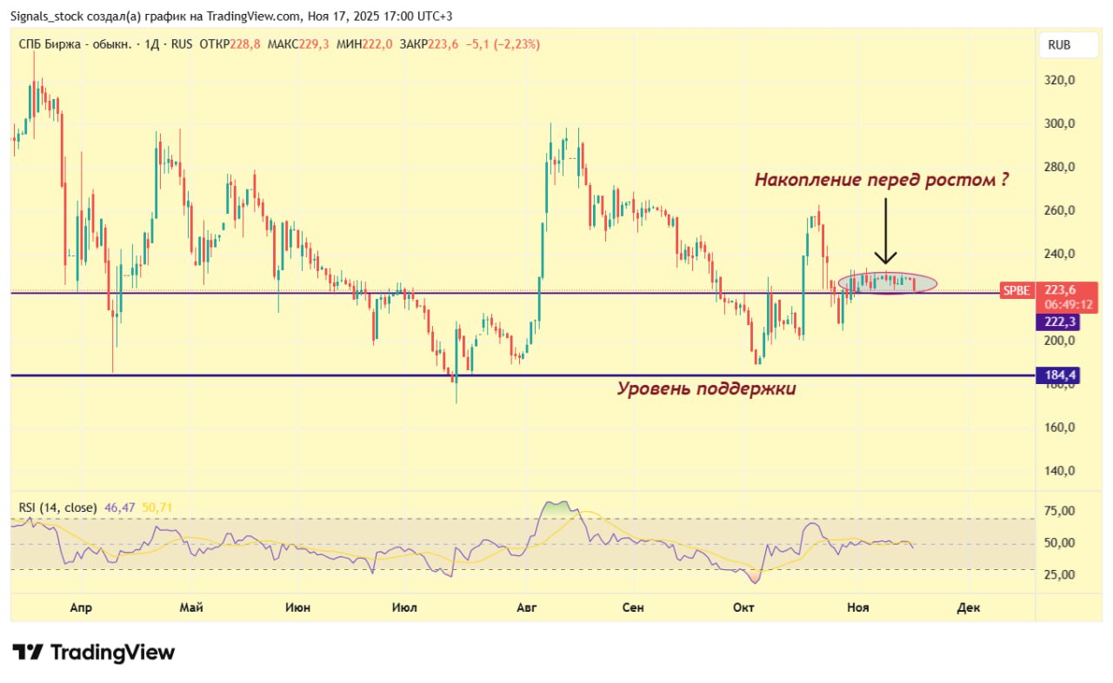Open the RUB currency selector
The width and height of the screenshot is (1113, 683).
1058,45
